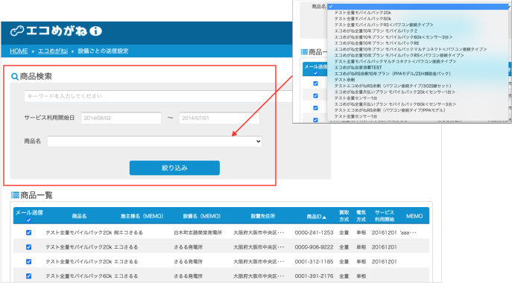512x283 pixels.
Task: Click the magnifier icon beside 商品検索 heading
Action: tap(15, 77)
